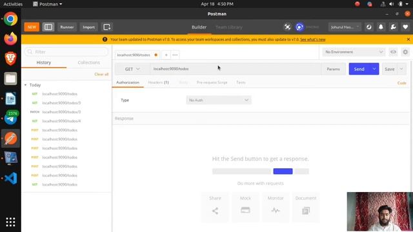Click the sidebar Filter search field
This screenshot has height=232, width=413.
66,52
